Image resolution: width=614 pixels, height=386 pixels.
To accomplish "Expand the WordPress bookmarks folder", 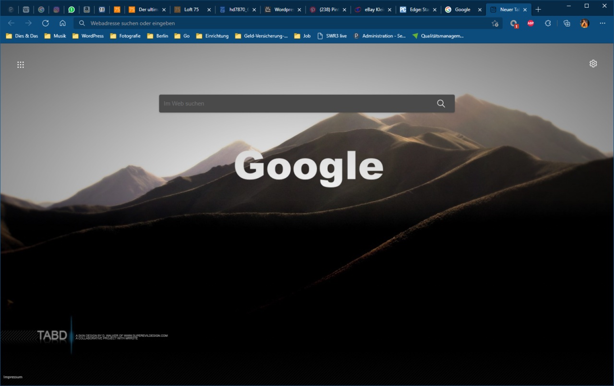I will point(88,36).
